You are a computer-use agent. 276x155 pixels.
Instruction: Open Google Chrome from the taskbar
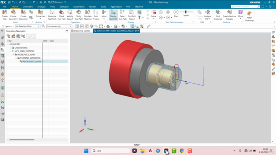click(182, 151)
